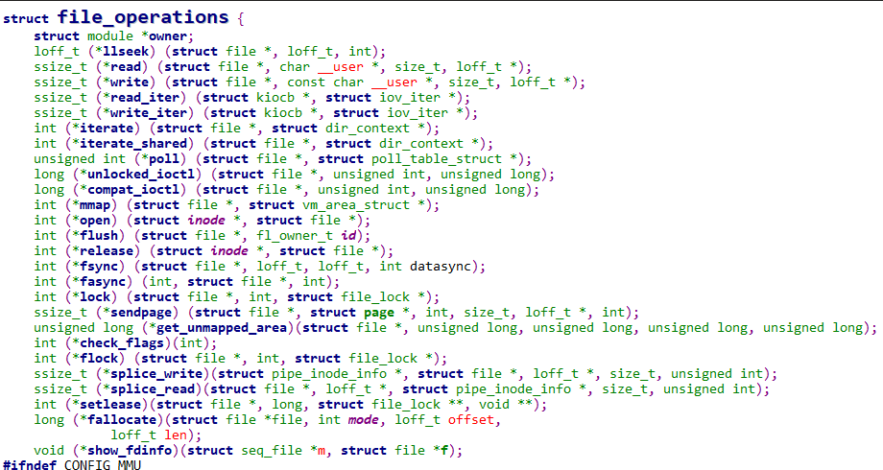This screenshot has width=883, height=470.
Task: Click the __user annotation in the write line
Action: (x=394, y=82)
